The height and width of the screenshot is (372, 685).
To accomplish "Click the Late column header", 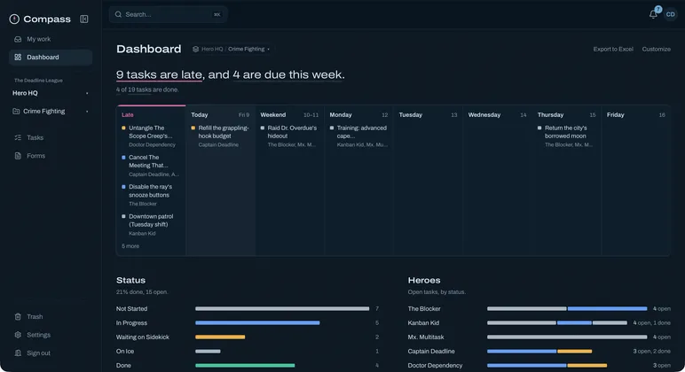I will click(127, 114).
